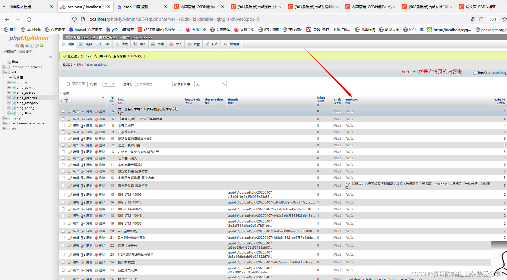Open the QR code icon in address bar
The height and width of the screenshot is (280, 507).
click(473, 19)
